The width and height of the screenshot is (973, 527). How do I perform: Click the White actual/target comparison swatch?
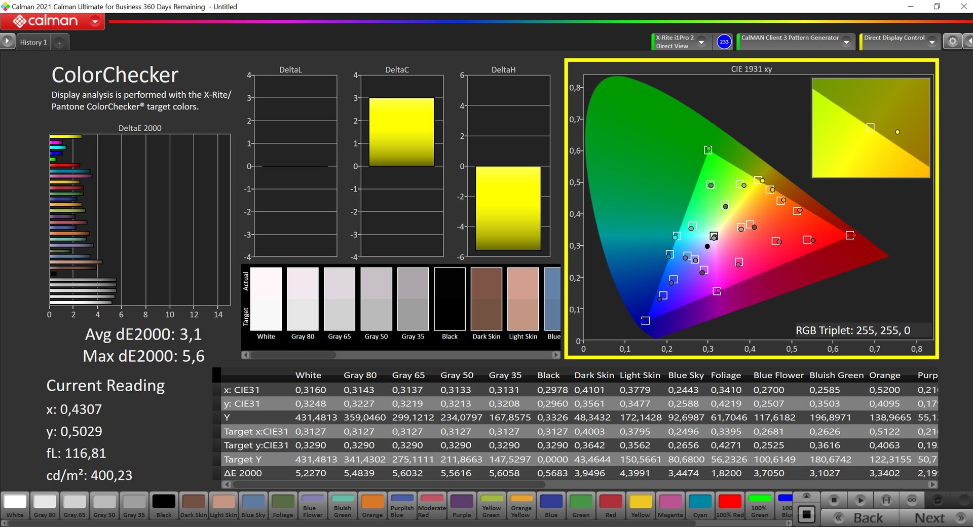266,299
